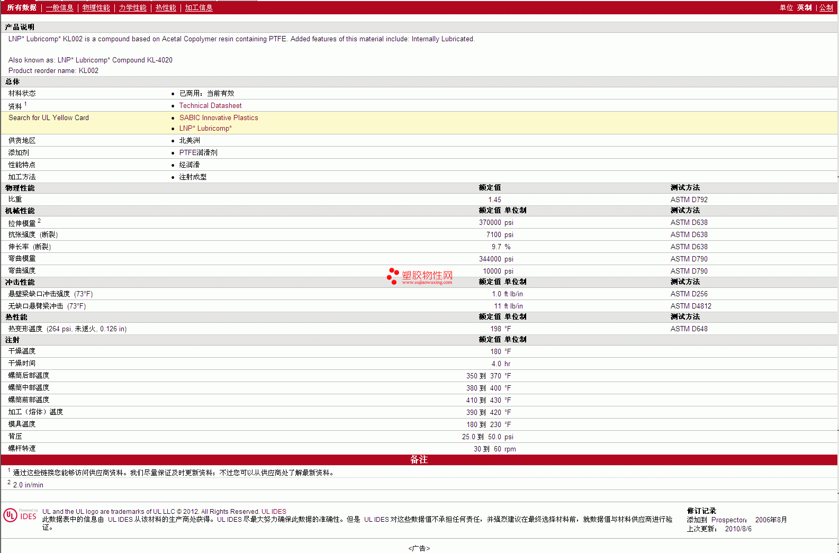Open the 力学性能 tab
The height and width of the screenshot is (553, 839).
pyautogui.click(x=132, y=7)
